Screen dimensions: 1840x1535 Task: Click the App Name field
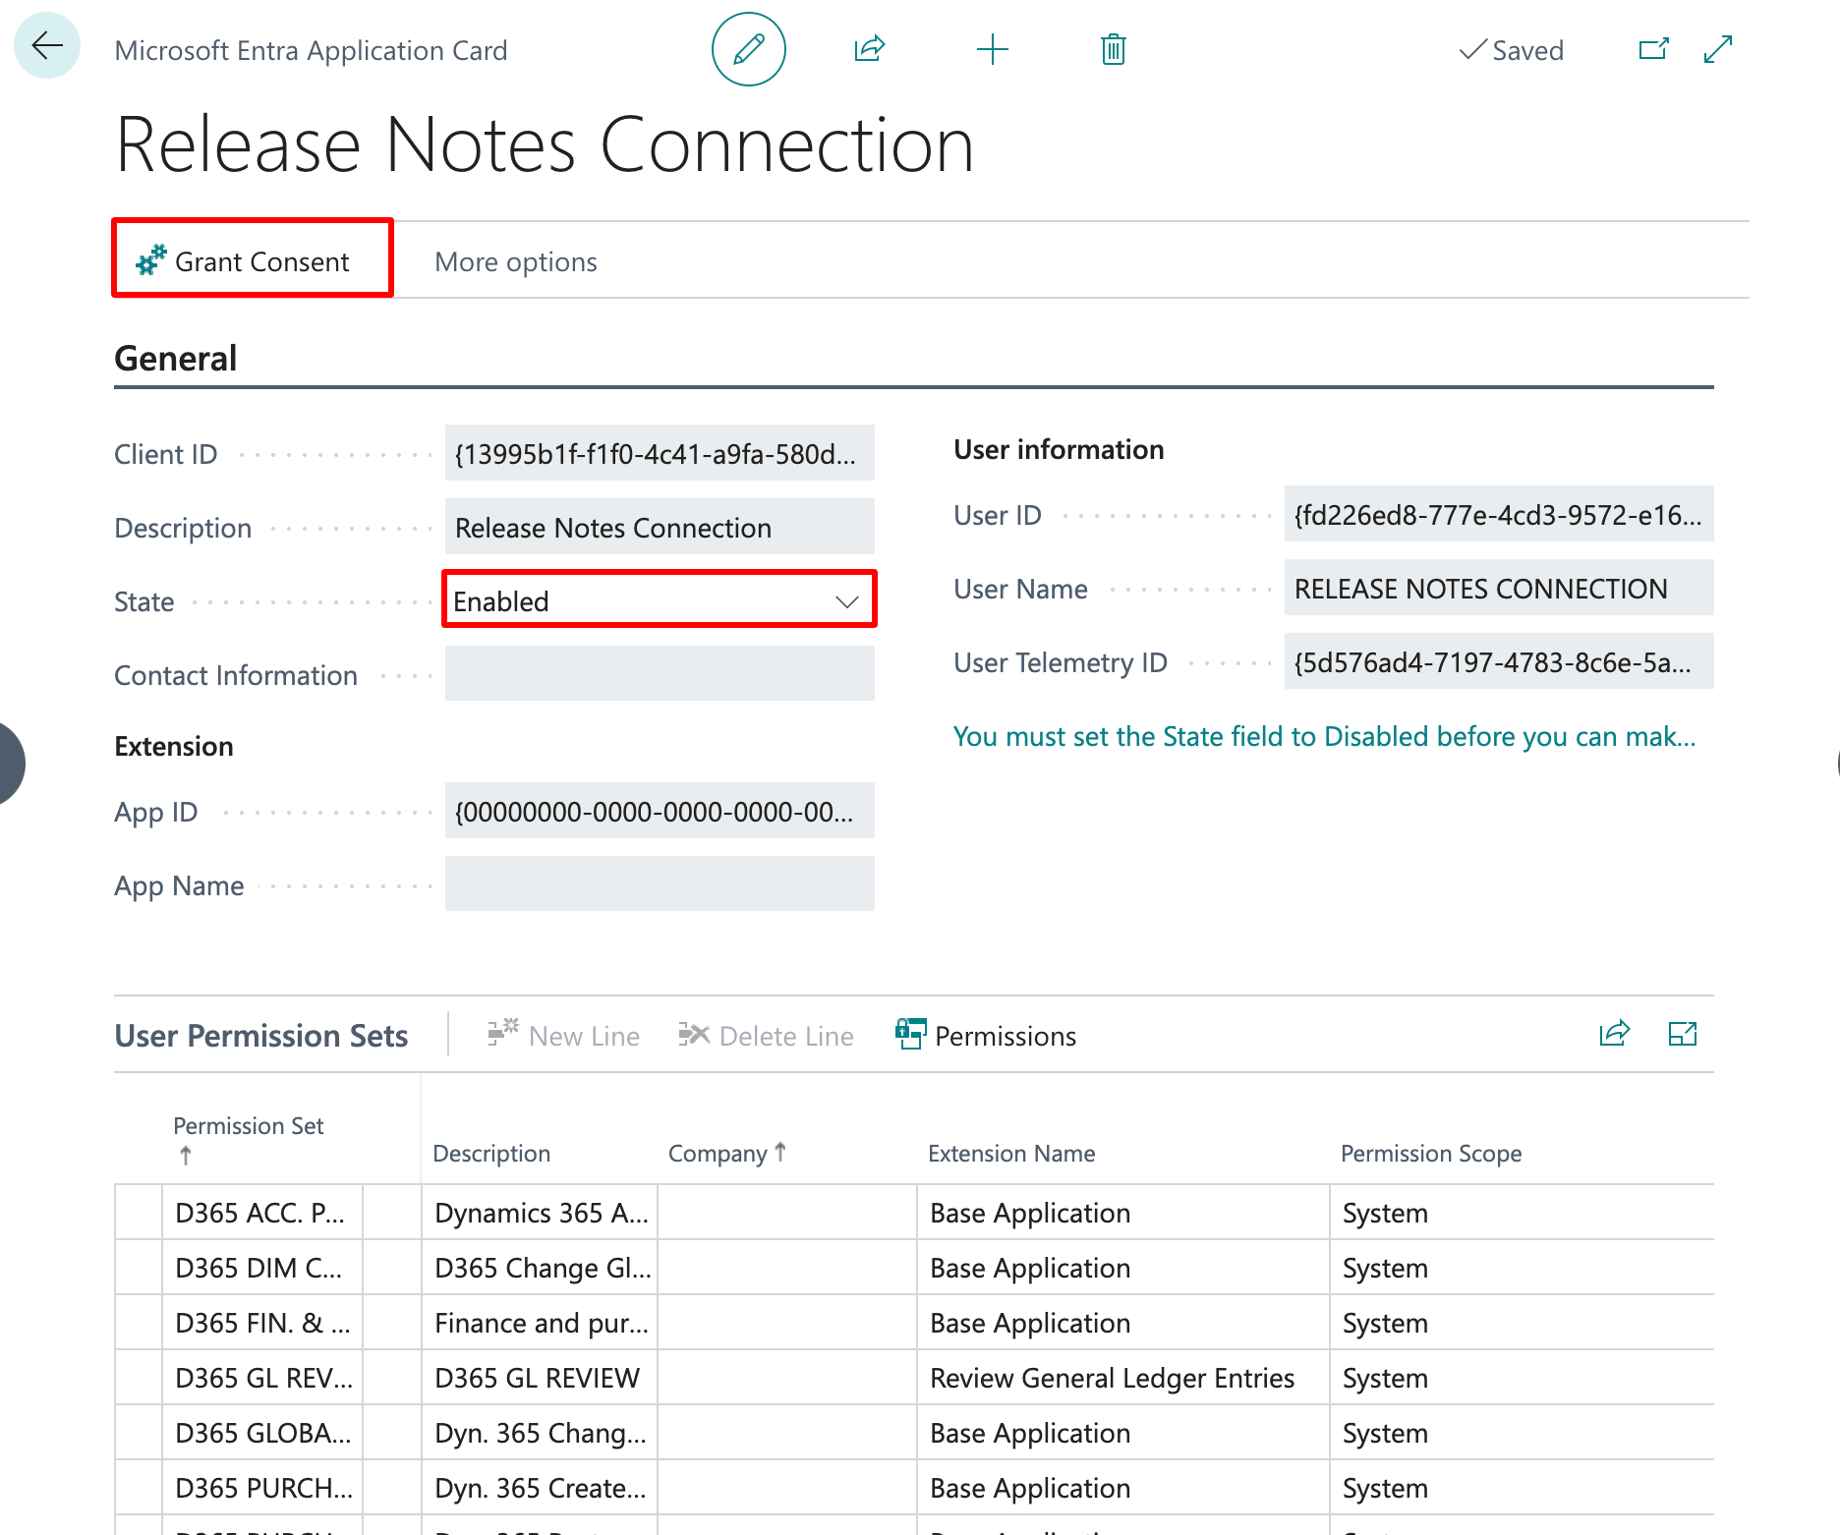pos(660,884)
